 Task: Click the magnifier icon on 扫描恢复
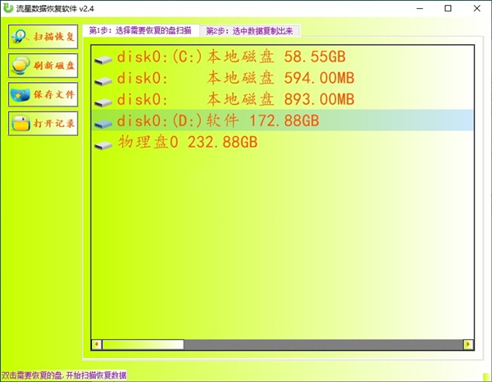[x=20, y=37]
